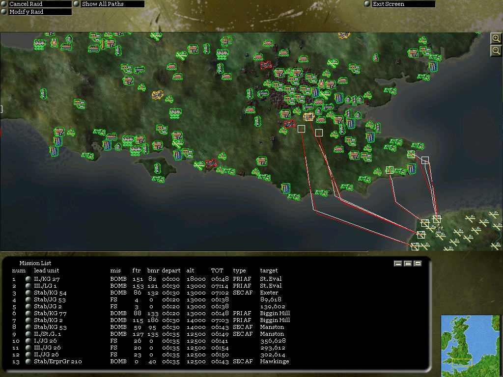Click the II./JG 26 lead unit entry
The width and height of the screenshot is (503, 377).
(46, 354)
